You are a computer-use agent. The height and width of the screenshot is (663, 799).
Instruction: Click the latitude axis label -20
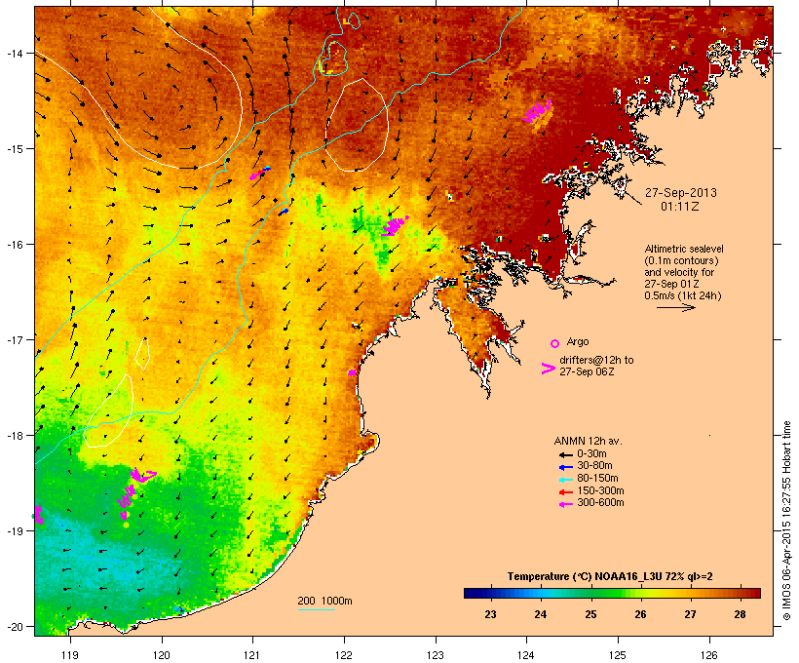tap(14, 626)
